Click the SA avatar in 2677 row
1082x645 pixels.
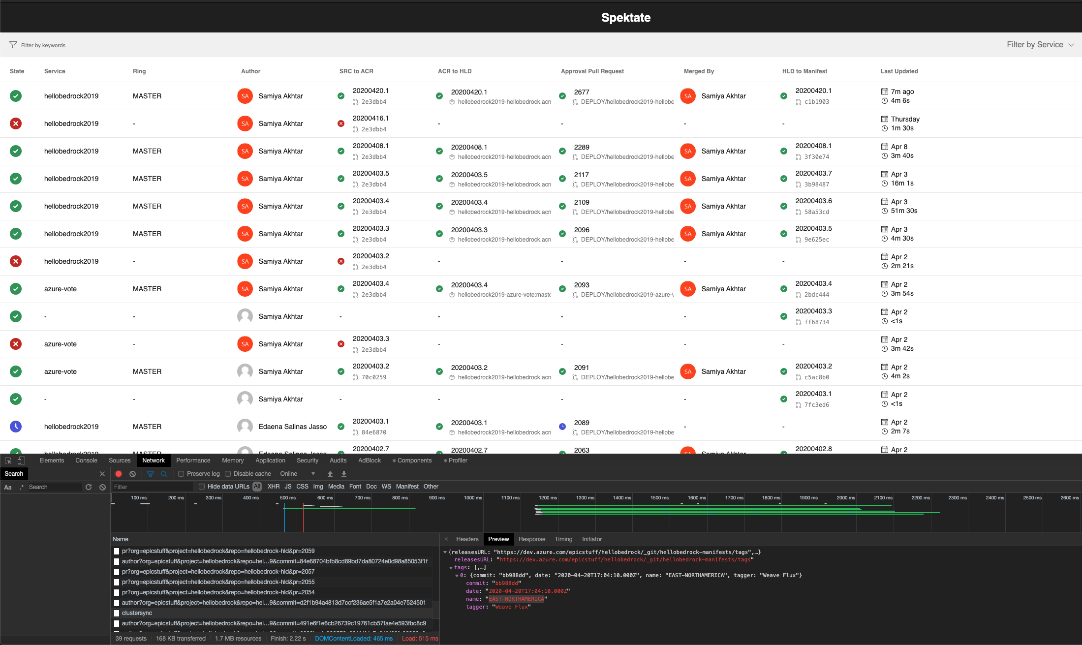tap(688, 96)
